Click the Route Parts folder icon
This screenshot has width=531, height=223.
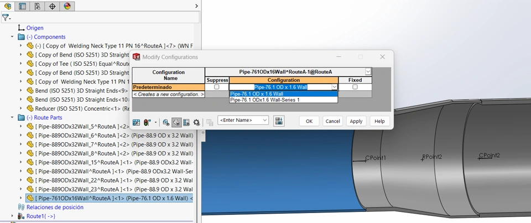click(22, 118)
